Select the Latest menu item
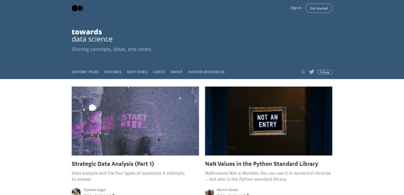Image resolution: width=404 pixels, height=195 pixels. 159,72
